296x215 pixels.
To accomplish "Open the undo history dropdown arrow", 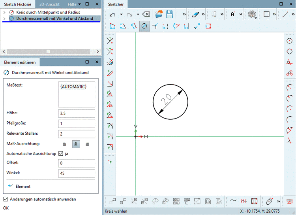I will 121,14.
